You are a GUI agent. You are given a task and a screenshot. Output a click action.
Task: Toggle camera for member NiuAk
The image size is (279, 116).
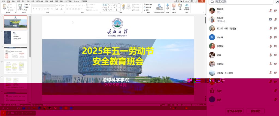pyautogui.click(x=275, y=37)
